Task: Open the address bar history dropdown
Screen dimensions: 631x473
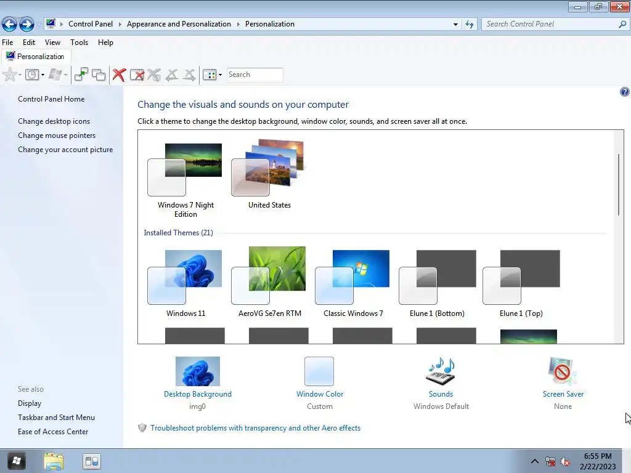Action: click(x=455, y=24)
